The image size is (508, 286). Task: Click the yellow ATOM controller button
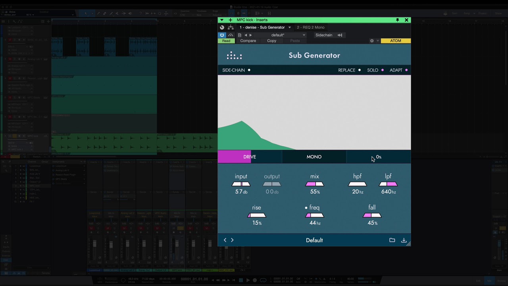(x=396, y=41)
